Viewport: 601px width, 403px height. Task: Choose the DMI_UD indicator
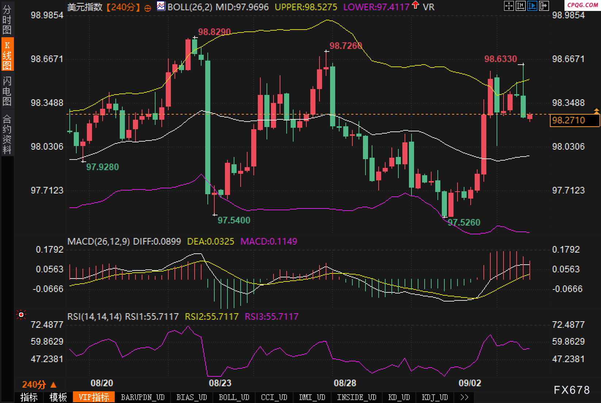(312, 397)
